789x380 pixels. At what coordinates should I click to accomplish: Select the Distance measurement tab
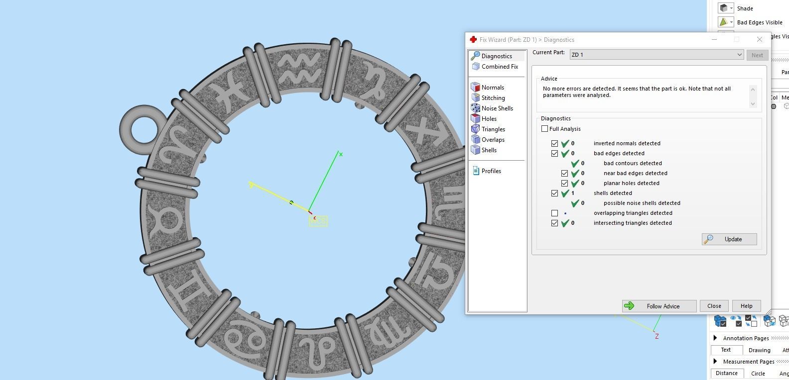(727, 373)
